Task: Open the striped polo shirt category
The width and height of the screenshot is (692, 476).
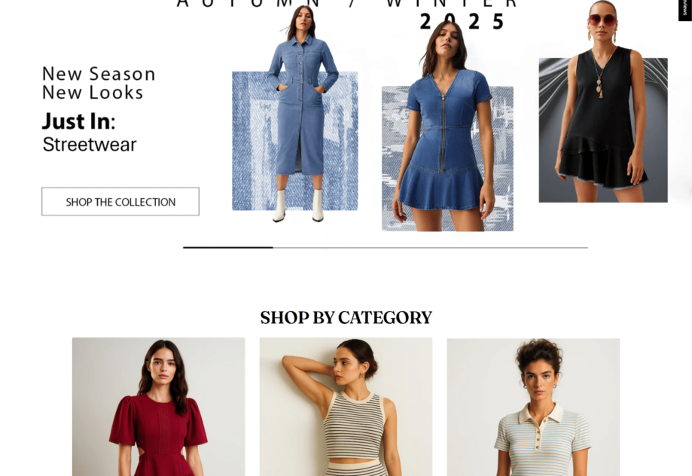Action: [x=533, y=407]
